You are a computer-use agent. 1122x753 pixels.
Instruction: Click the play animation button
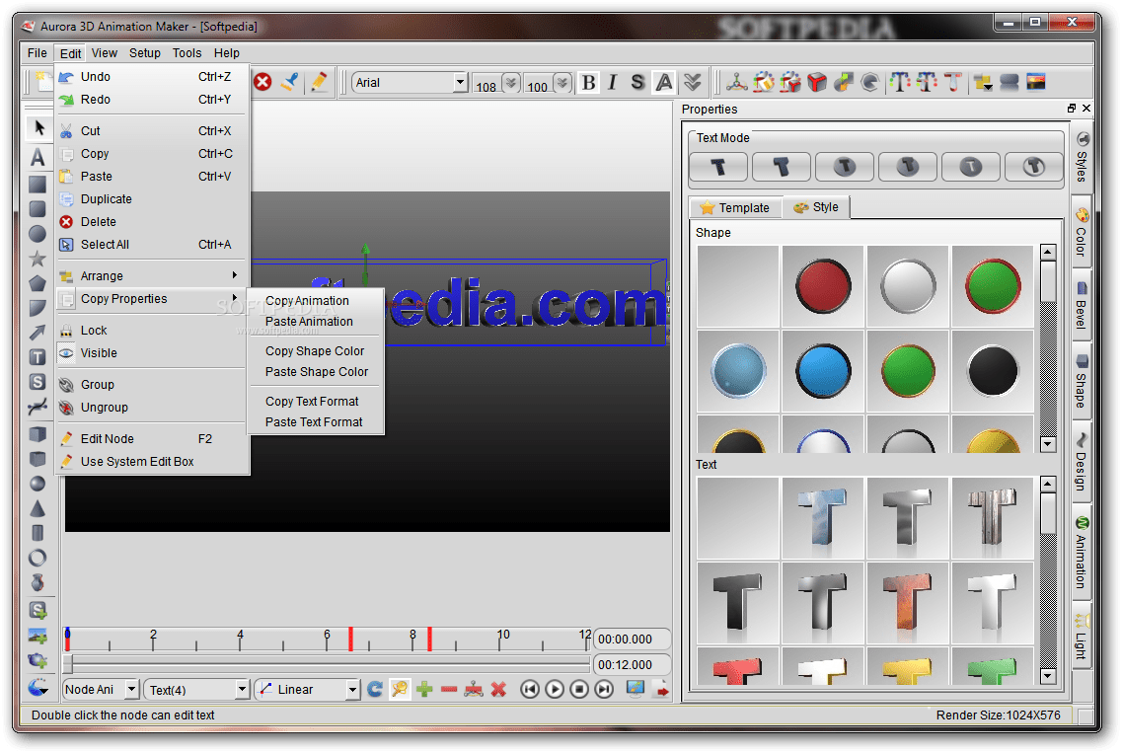tap(555, 689)
